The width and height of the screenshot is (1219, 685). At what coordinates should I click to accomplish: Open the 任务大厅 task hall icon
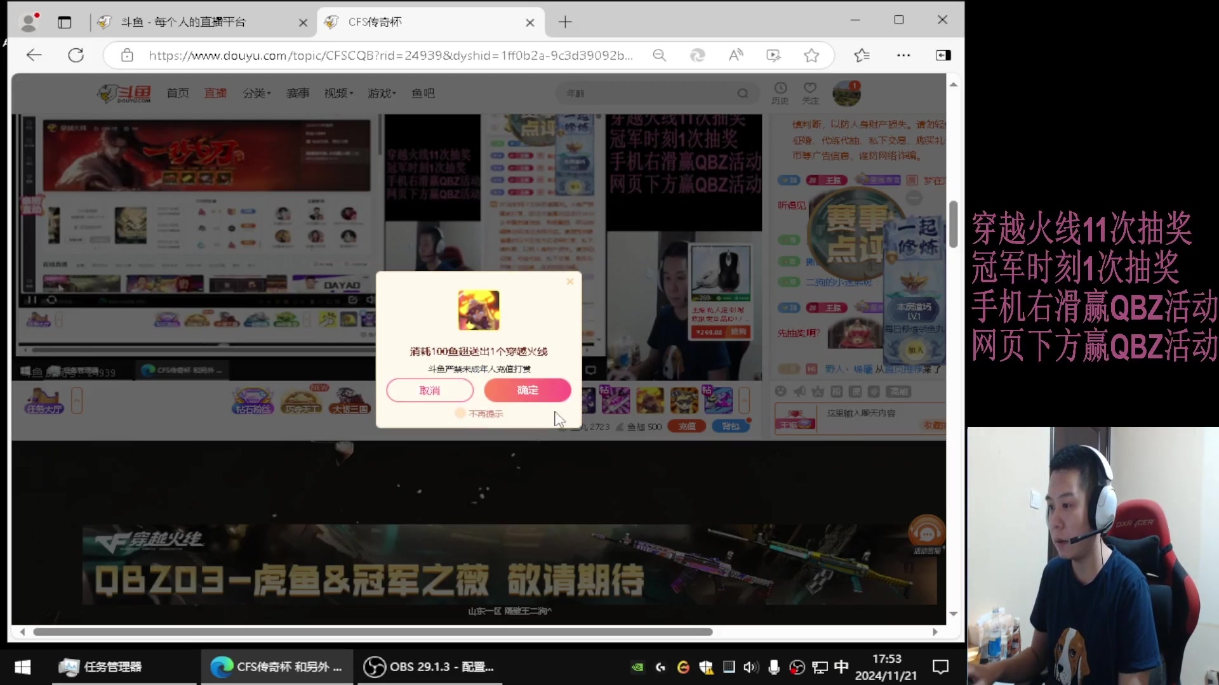tap(44, 401)
